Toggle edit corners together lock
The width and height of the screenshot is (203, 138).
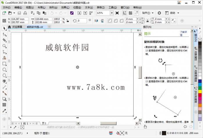pyautogui.click(x=148, y=21)
